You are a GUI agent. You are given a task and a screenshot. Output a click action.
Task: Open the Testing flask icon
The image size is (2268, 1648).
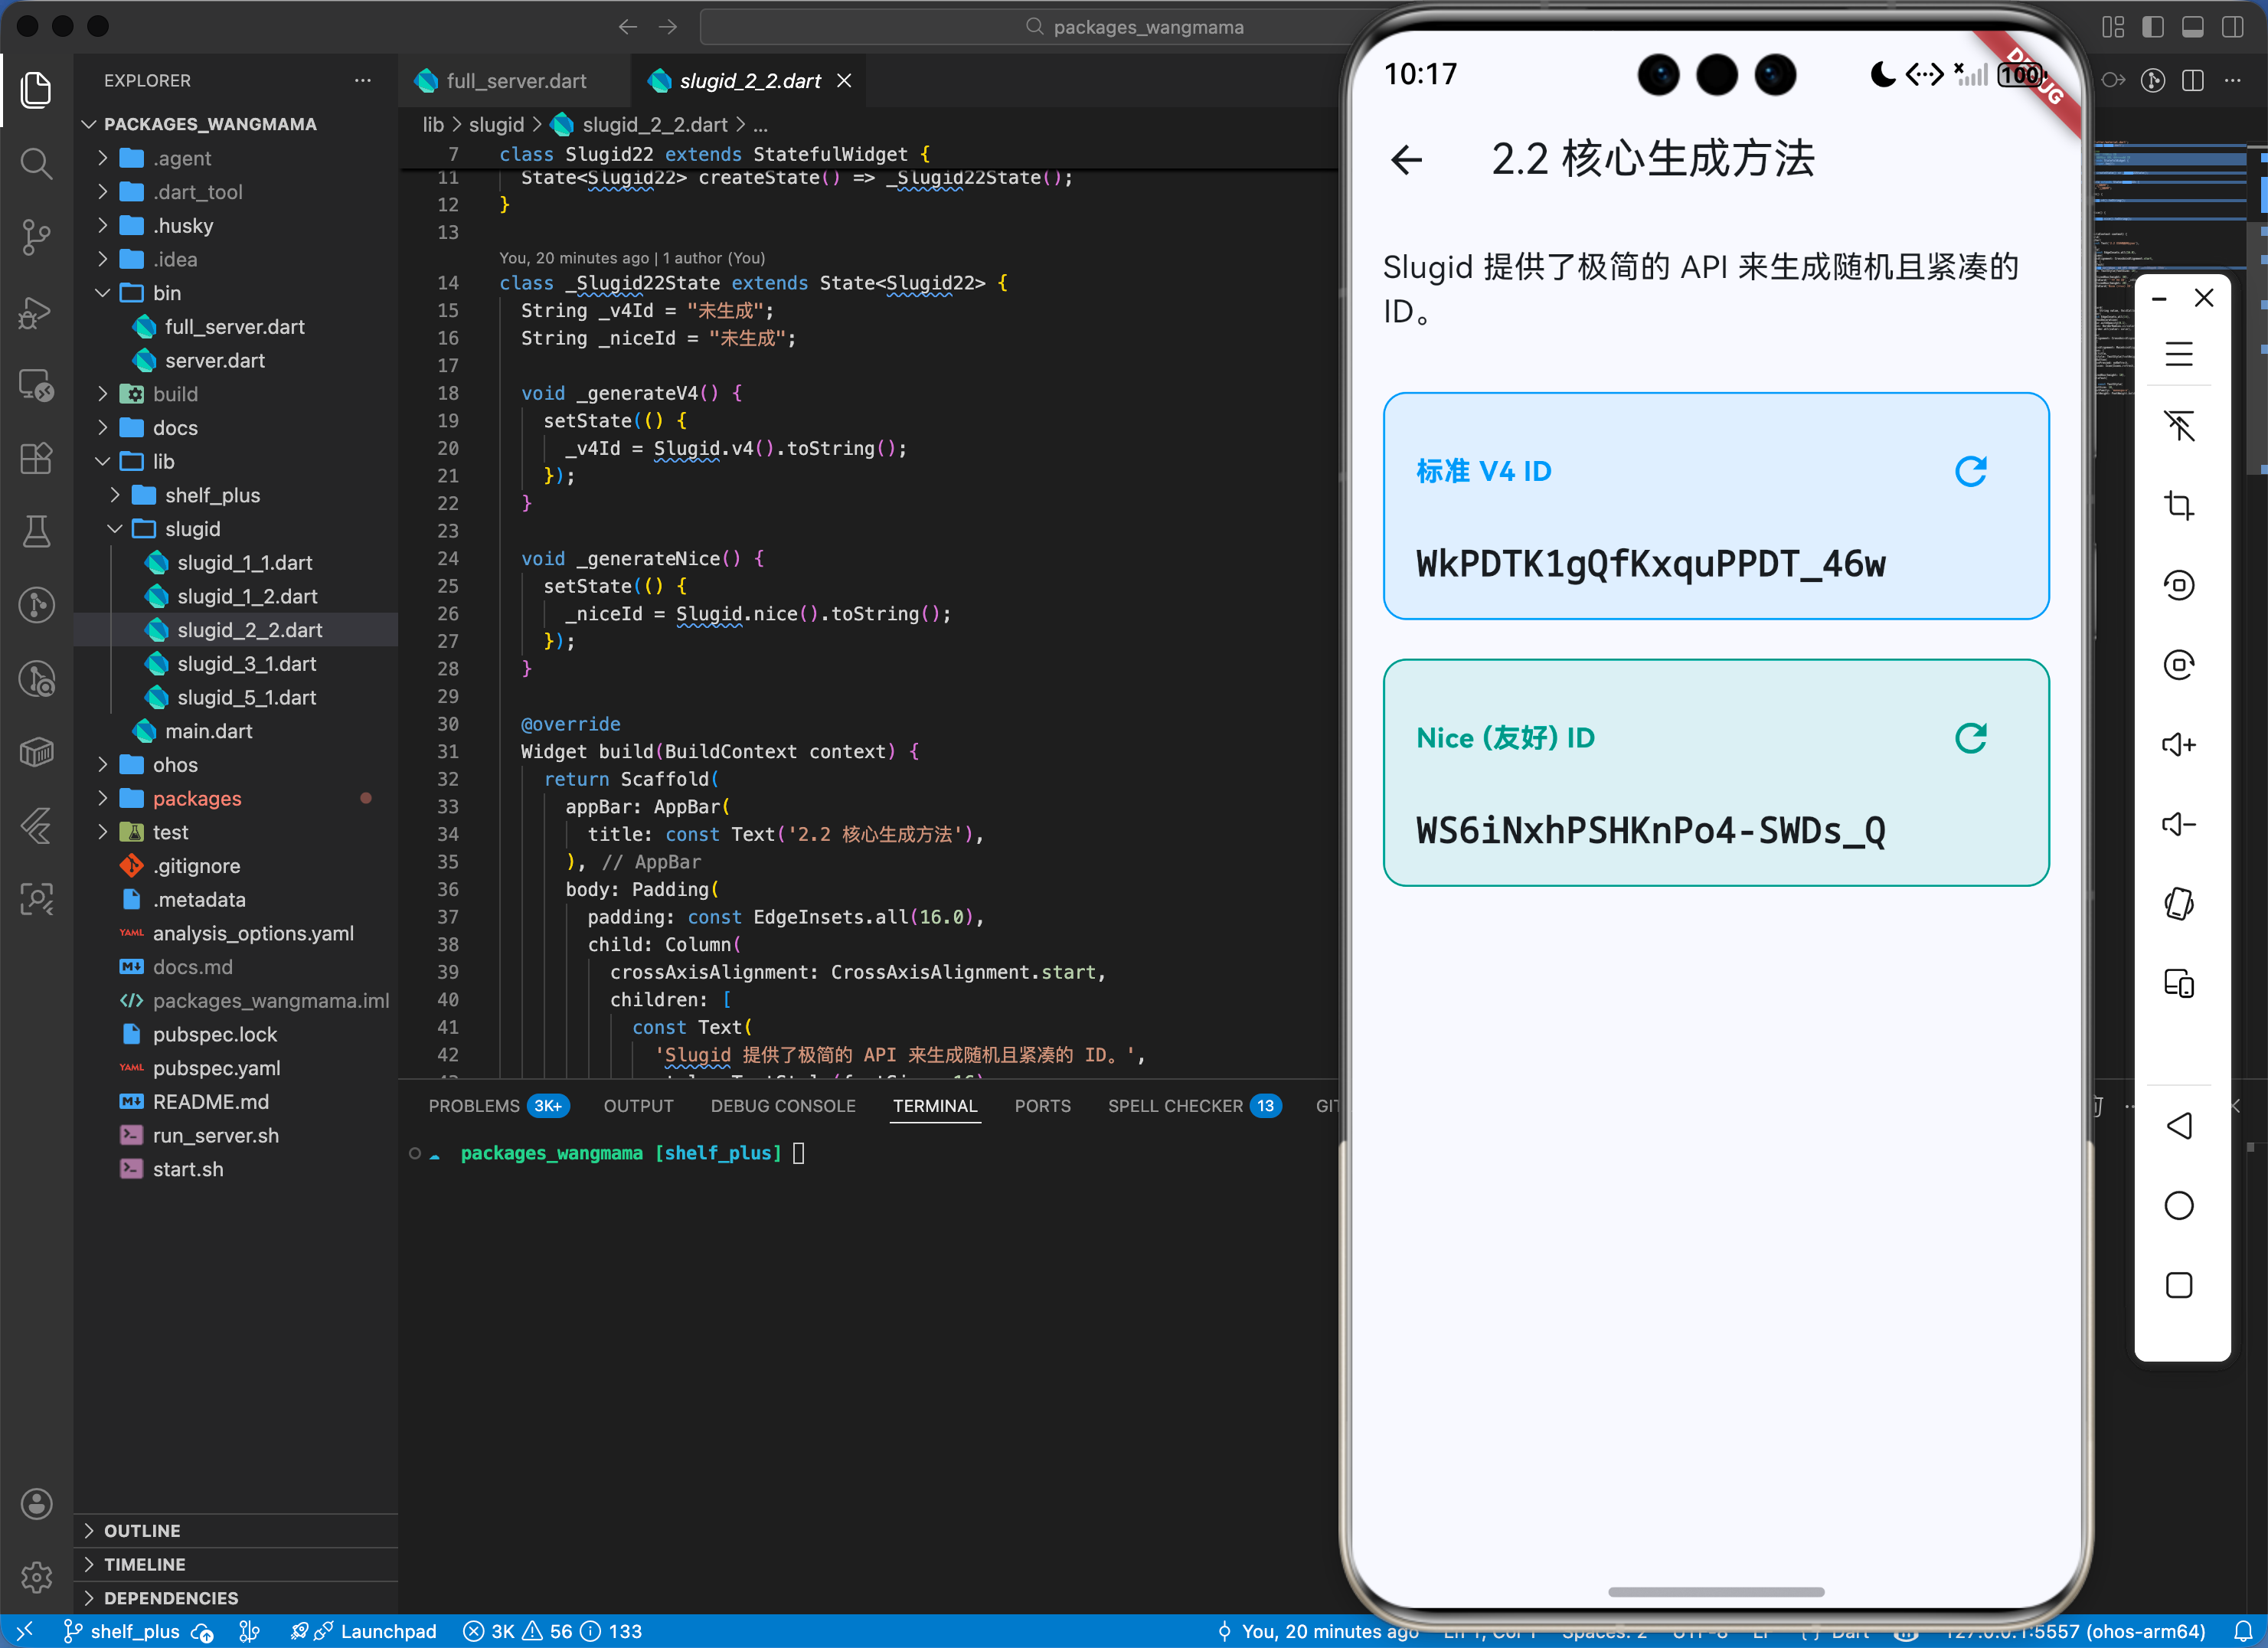tap(36, 531)
